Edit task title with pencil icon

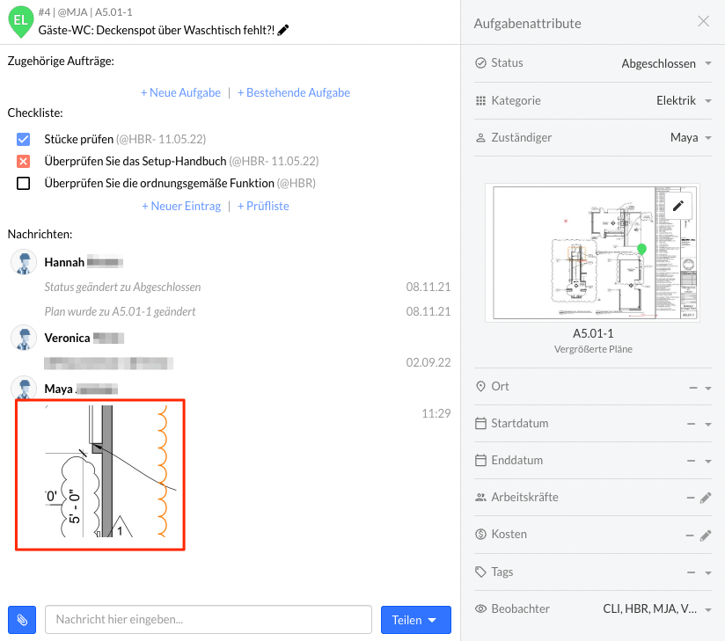click(x=283, y=30)
